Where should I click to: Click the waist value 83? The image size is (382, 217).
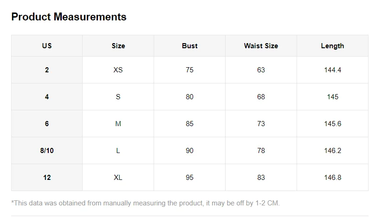(x=261, y=178)
